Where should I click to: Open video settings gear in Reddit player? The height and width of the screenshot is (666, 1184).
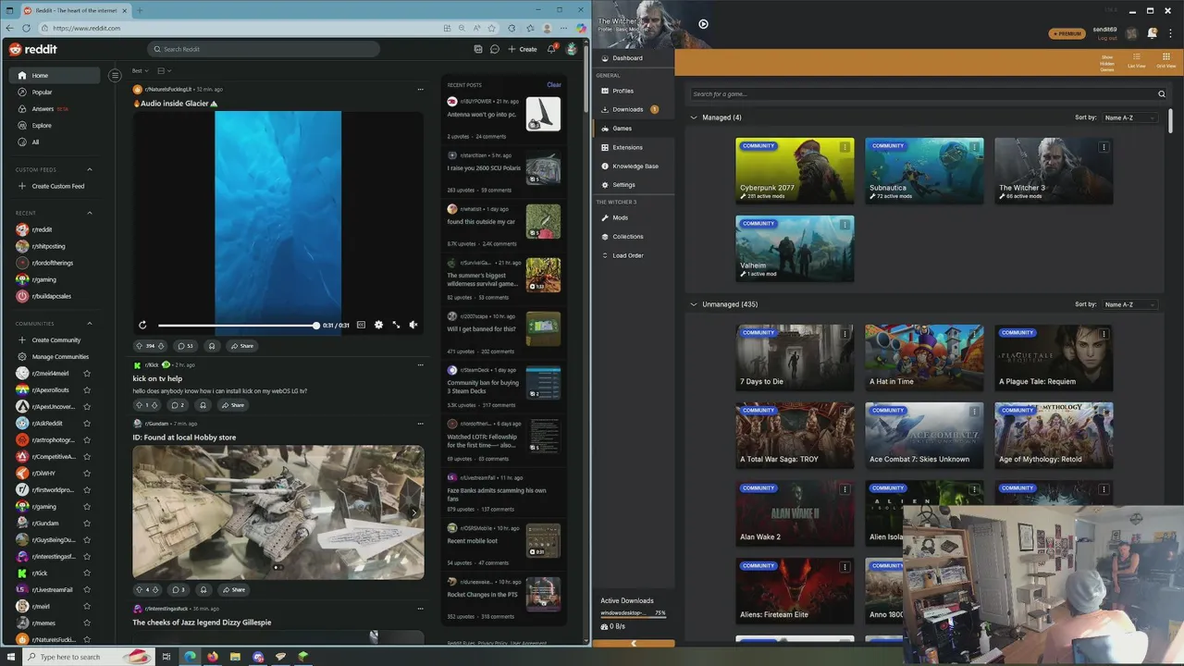(x=378, y=325)
